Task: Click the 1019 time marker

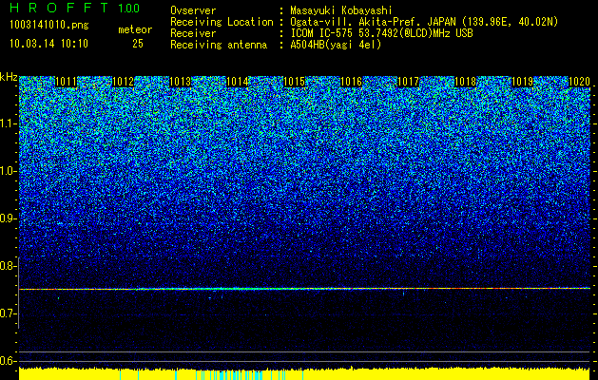Action: click(523, 82)
